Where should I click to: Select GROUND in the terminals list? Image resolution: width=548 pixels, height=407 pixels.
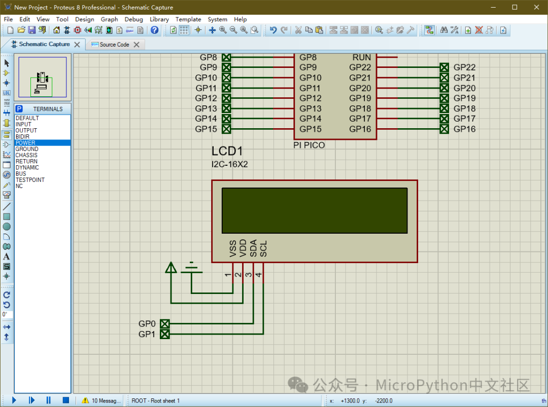pos(42,149)
